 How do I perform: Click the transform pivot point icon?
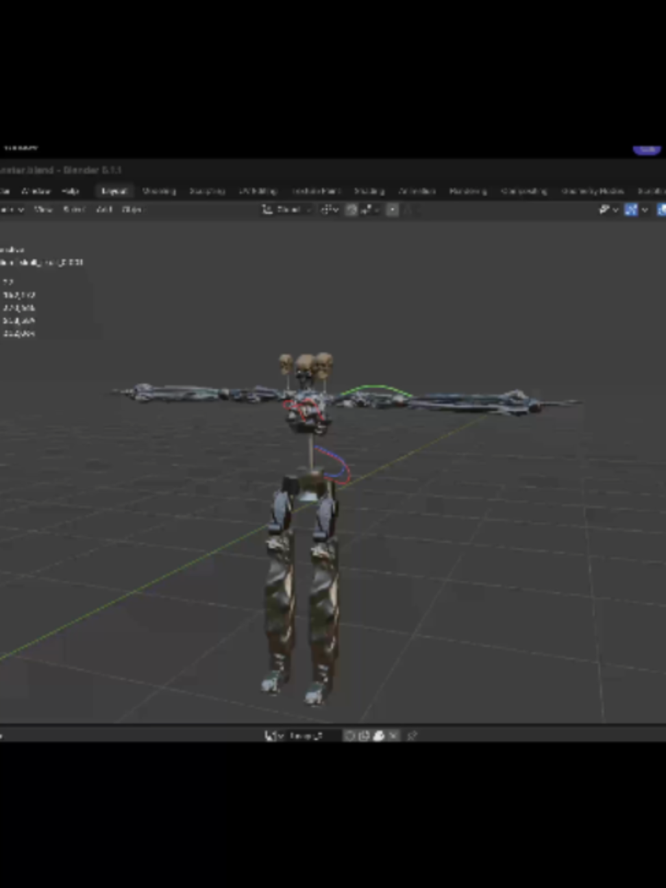pyautogui.click(x=328, y=210)
